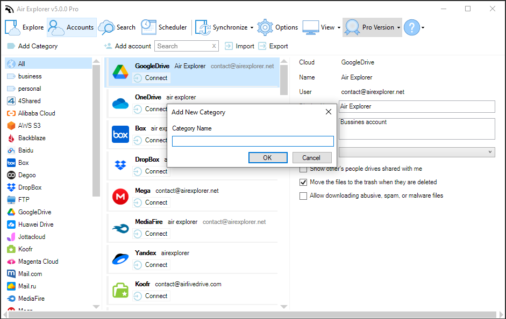The width and height of the screenshot is (506, 319).
Task: Expand the View dropdown arrow
Action: pyautogui.click(x=339, y=28)
